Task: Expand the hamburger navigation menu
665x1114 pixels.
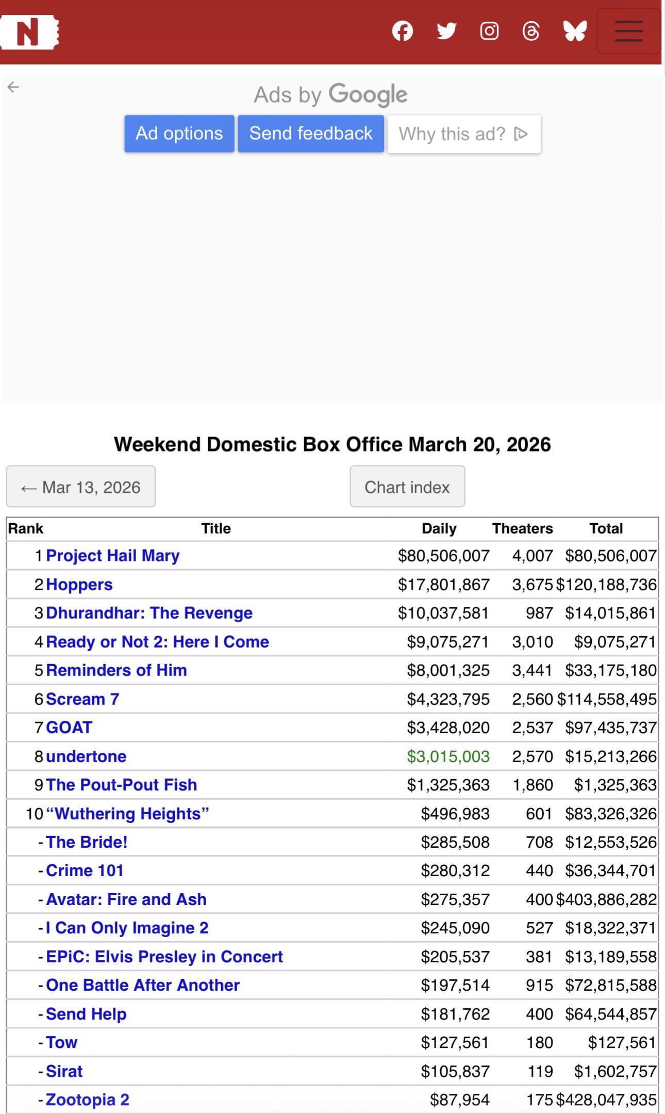Action: point(628,31)
